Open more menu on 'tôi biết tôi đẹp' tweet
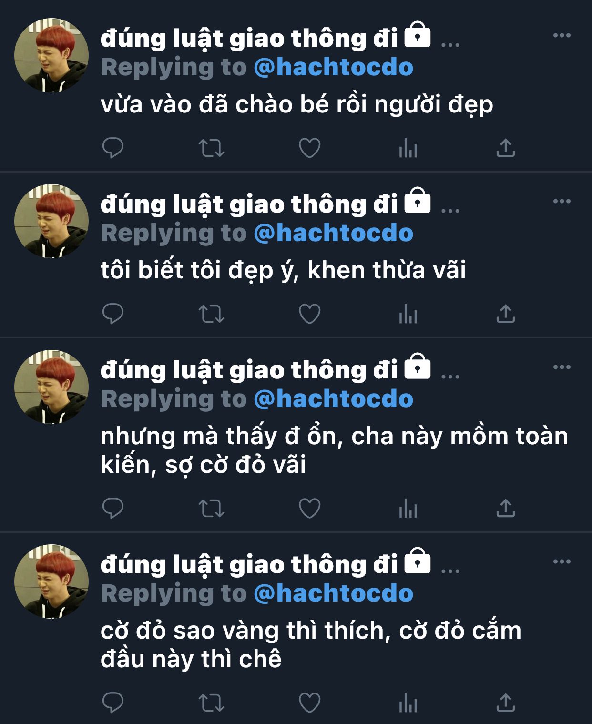 pos(562,201)
